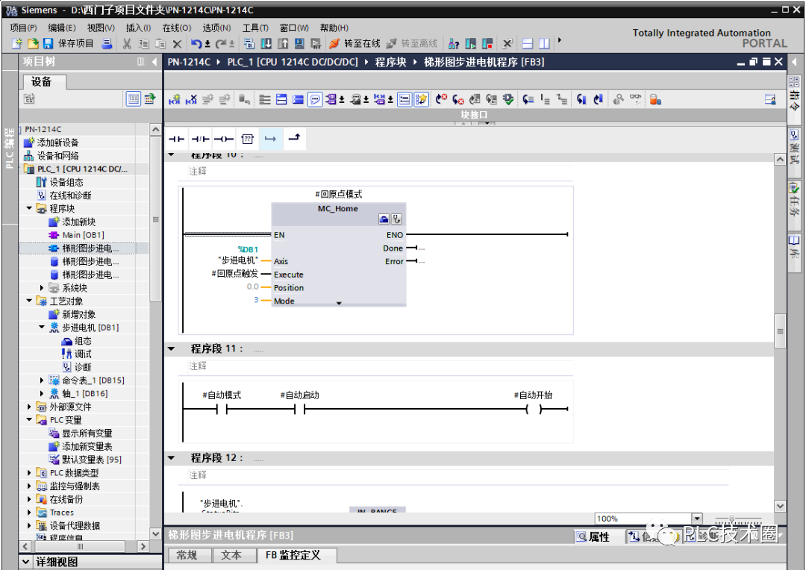Image resolution: width=806 pixels, height=570 pixels.
Task: Open an existing project via the toolbar icon
Action: point(33,44)
